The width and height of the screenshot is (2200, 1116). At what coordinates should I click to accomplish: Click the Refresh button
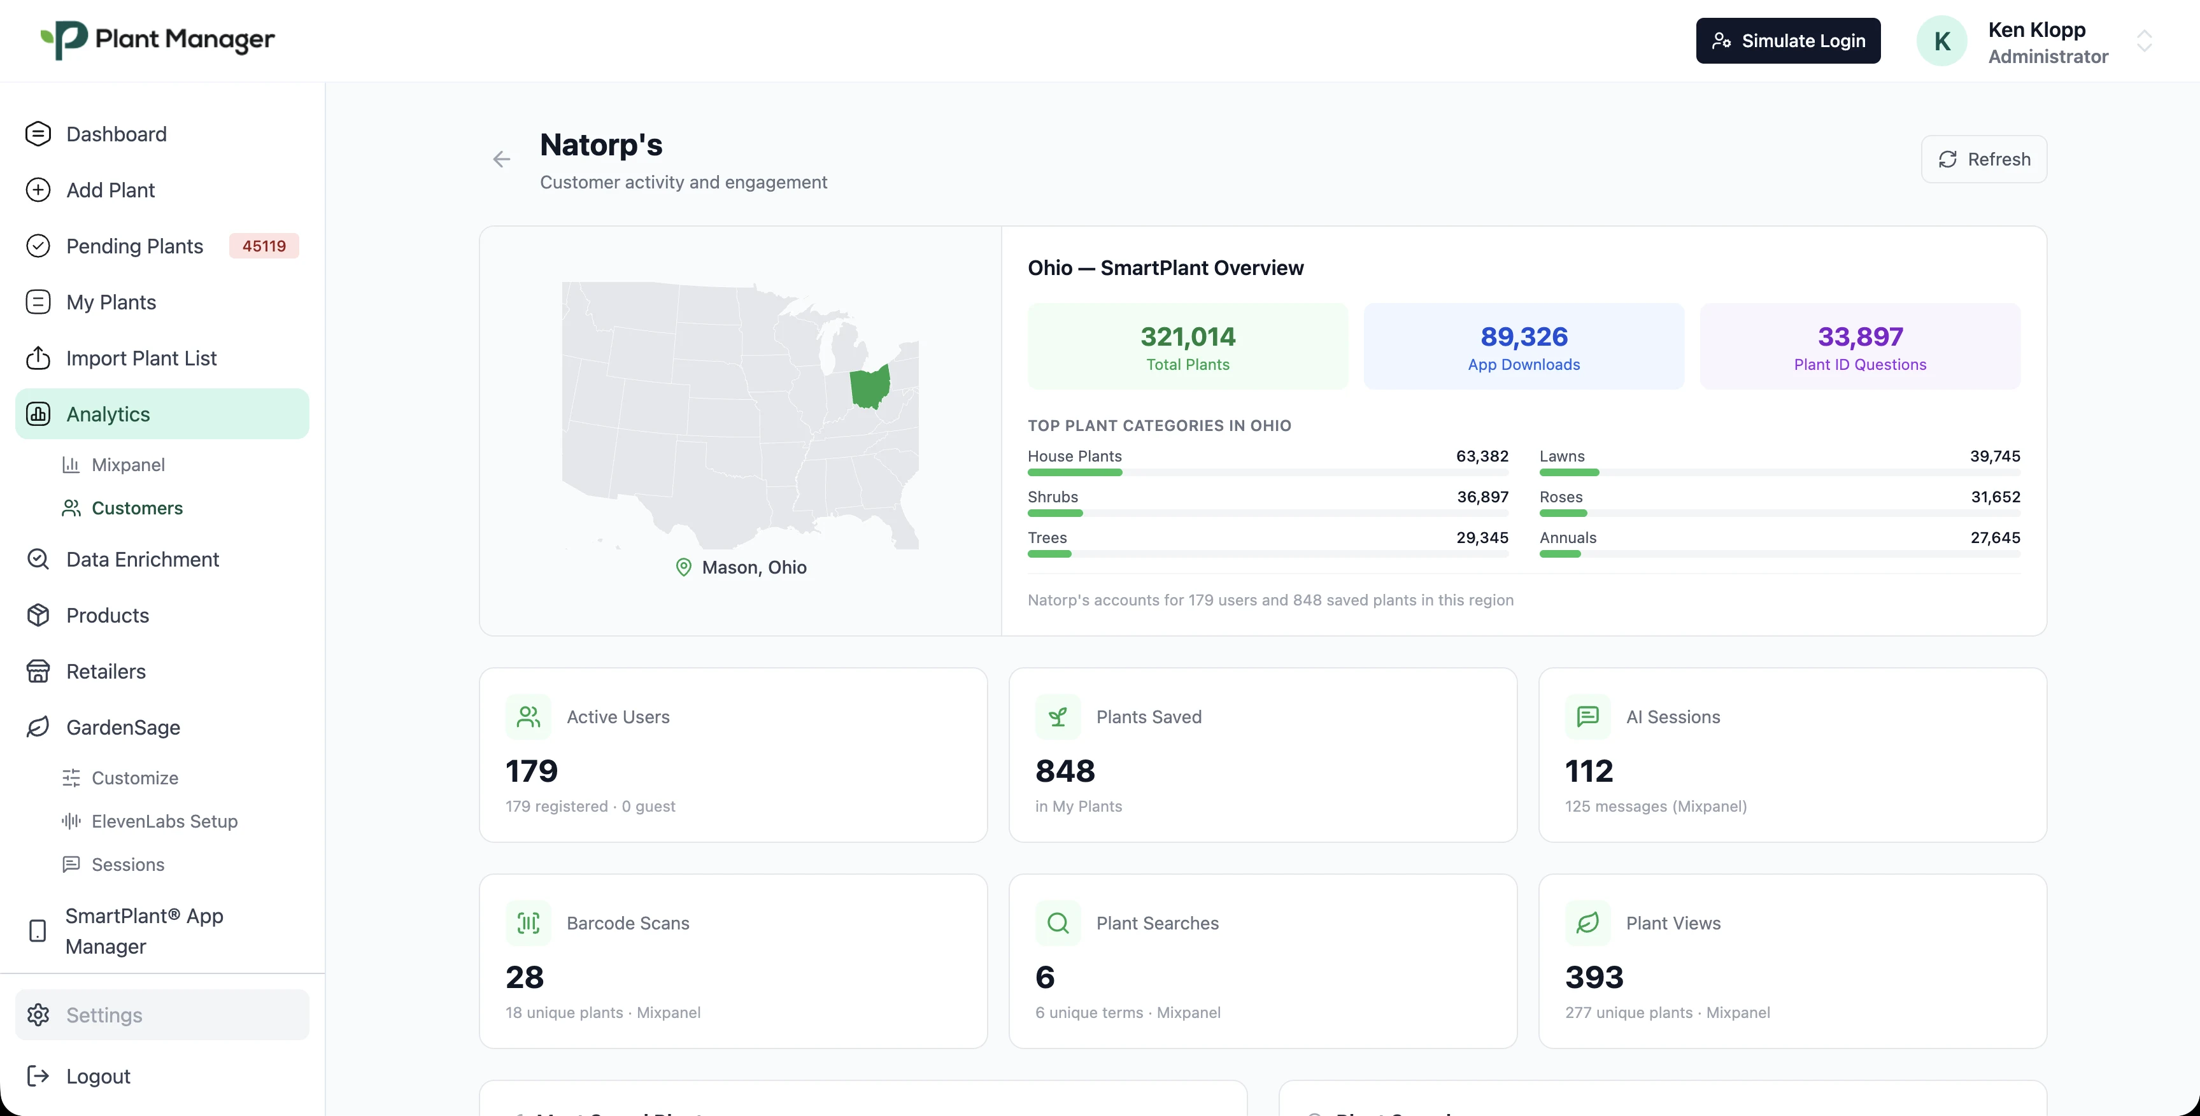[1984, 159]
